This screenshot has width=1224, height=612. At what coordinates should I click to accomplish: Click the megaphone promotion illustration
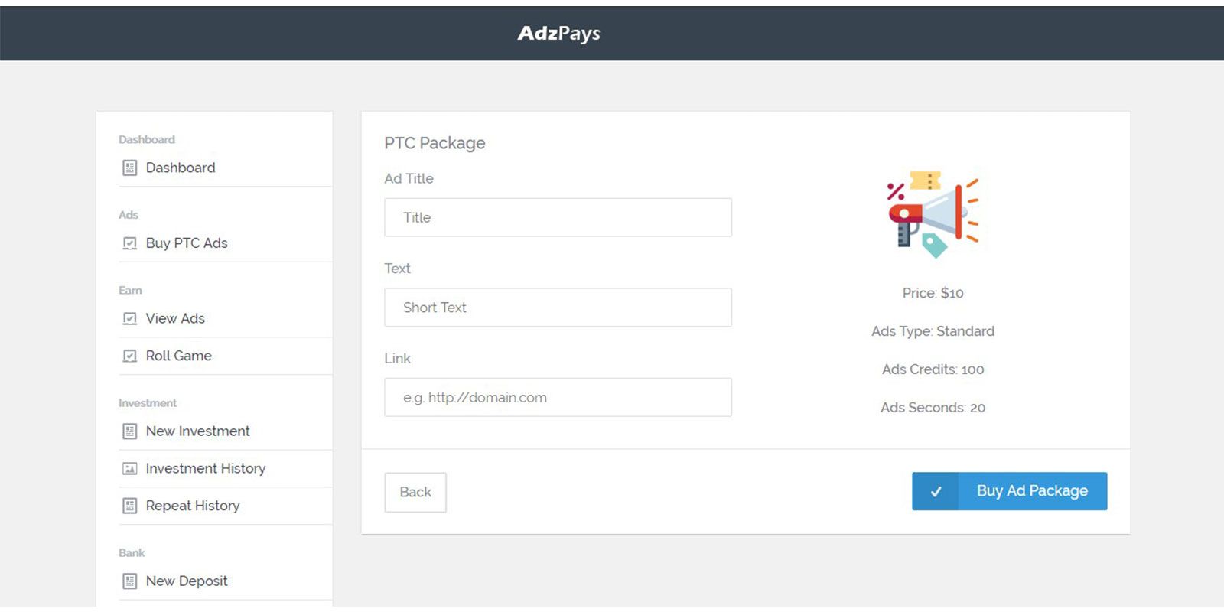(933, 213)
